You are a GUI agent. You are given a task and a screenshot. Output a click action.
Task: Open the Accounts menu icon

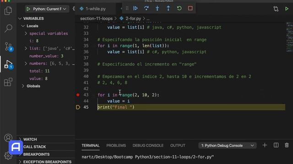tap(8, 138)
